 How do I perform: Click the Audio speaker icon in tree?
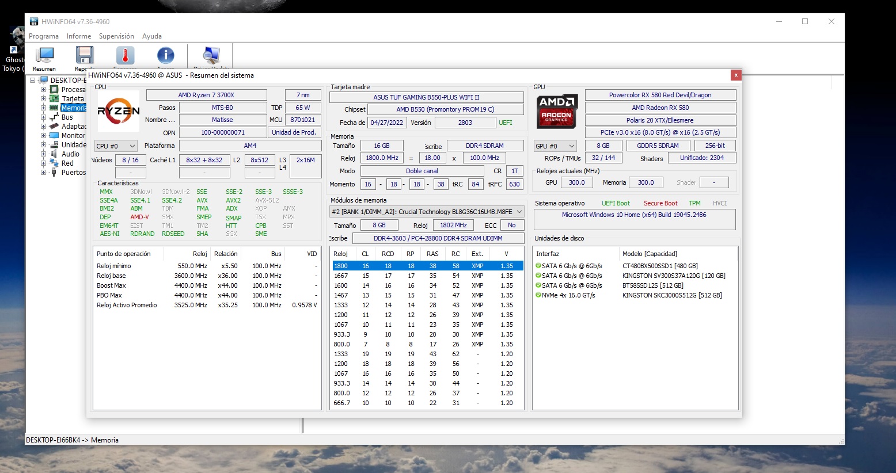[x=54, y=154]
